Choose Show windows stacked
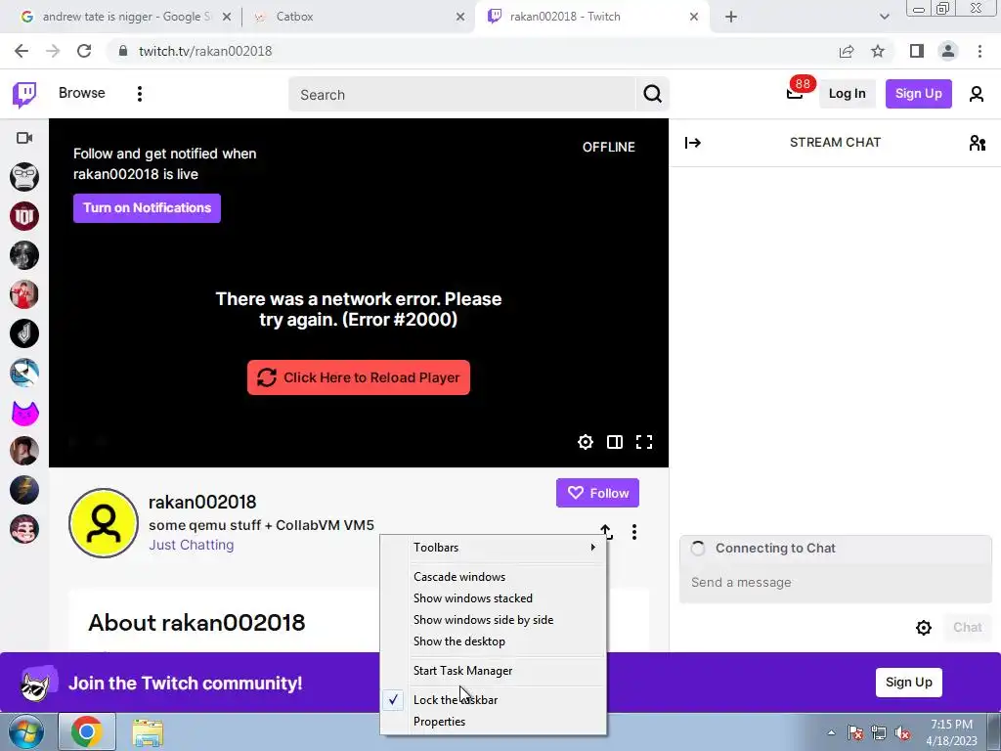The height and width of the screenshot is (751, 1001). 494,598
